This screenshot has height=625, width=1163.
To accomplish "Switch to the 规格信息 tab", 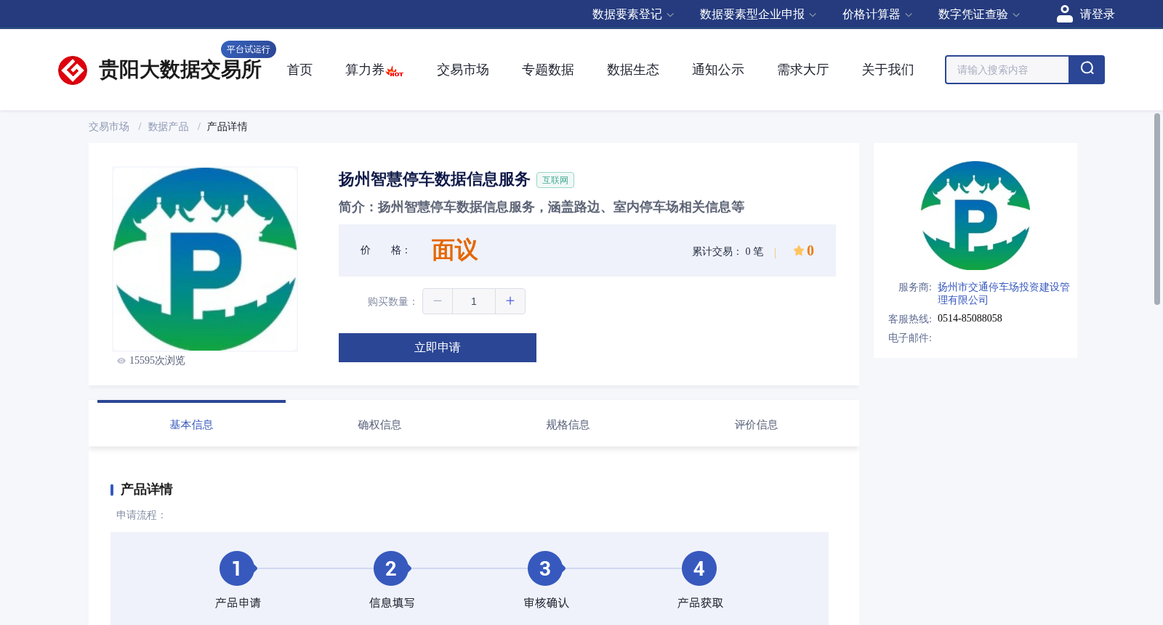I will (x=568, y=425).
